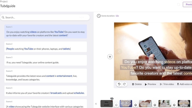The height and width of the screenshot is (108, 192).
Task: Redo the last edit
Action: click(124, 84)
